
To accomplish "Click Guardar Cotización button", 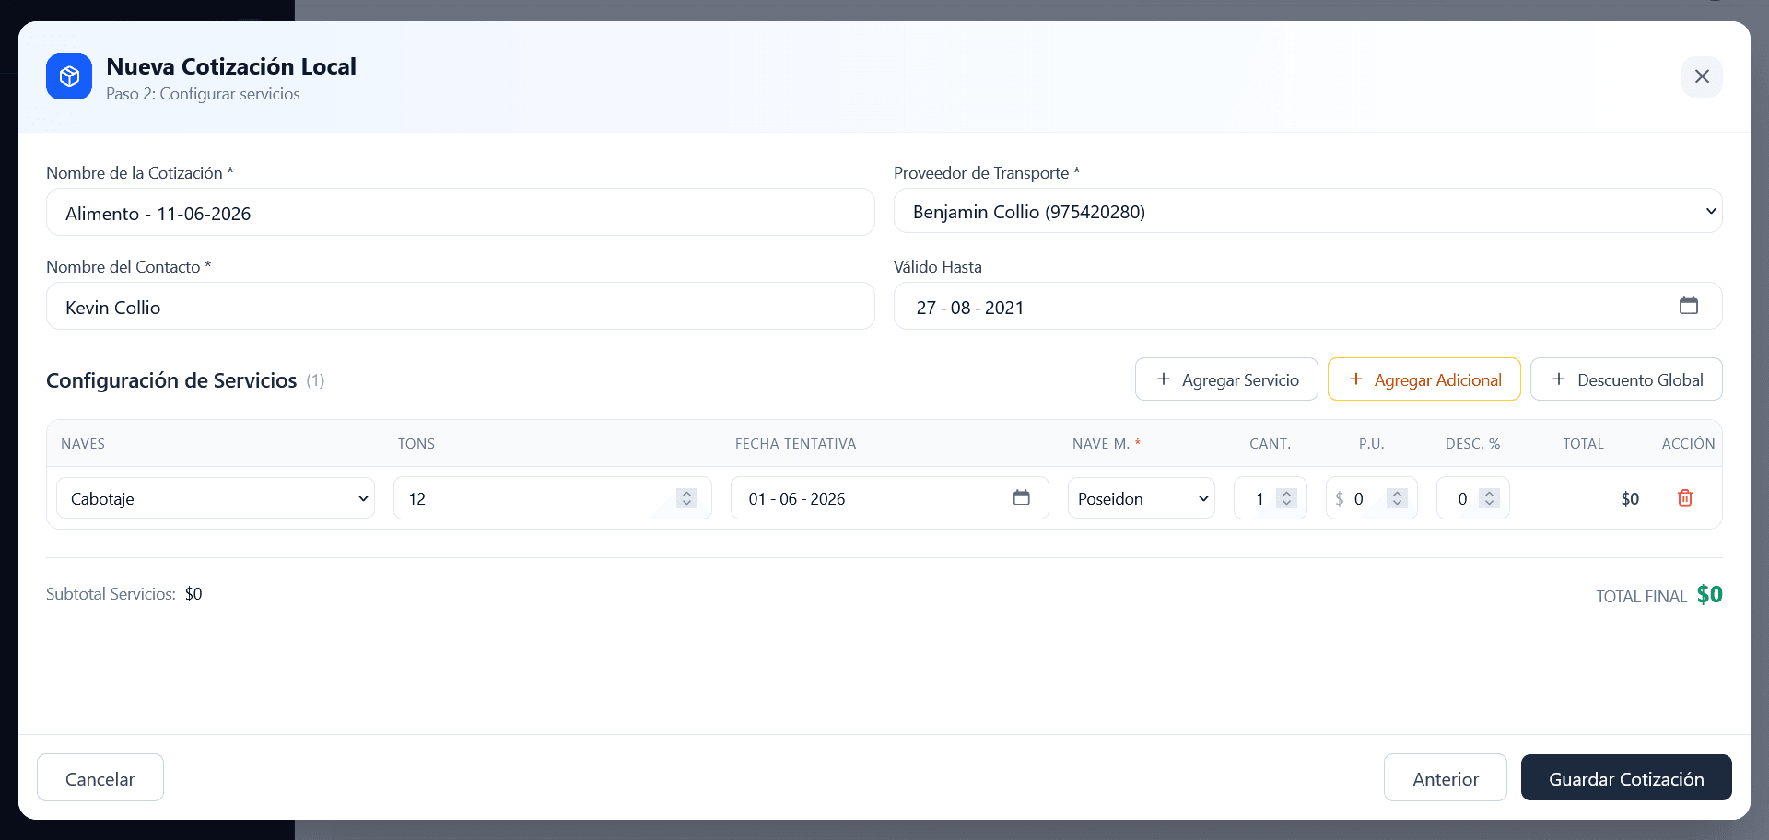I will [1626, 777].
